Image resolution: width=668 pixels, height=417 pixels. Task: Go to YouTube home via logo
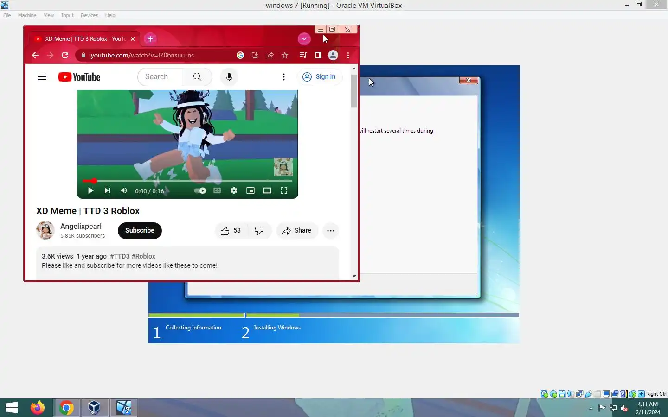click(x=79, y=77)
